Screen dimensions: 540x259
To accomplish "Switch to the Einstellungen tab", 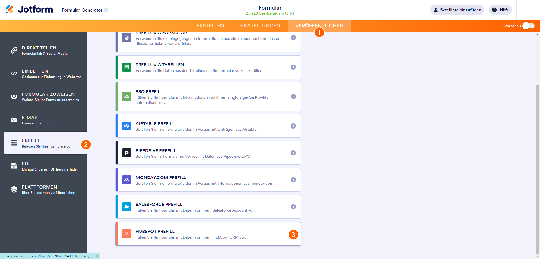I will pos(260,26).
